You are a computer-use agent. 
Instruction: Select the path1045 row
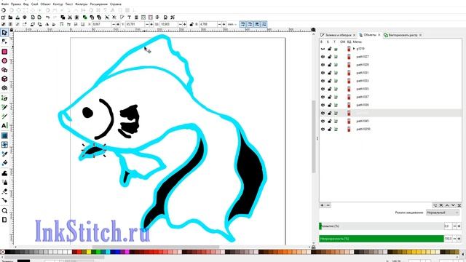click(x=390, y=121)
